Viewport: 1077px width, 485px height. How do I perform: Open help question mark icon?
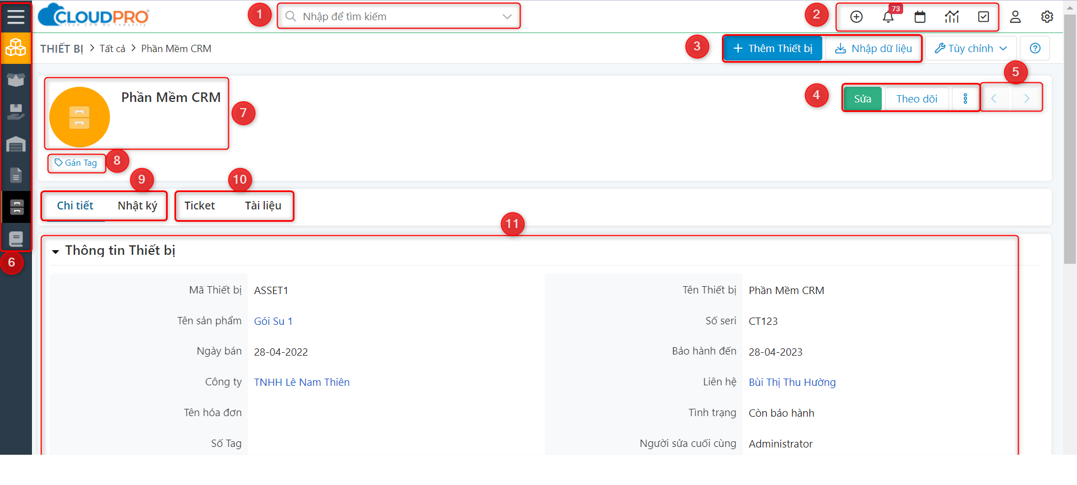(x=1035, y=48)
